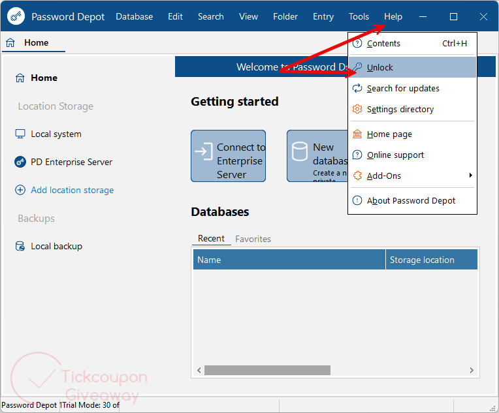Screen dimensions: 499x413
Task: Open the View menu
Action: [249, 16]
